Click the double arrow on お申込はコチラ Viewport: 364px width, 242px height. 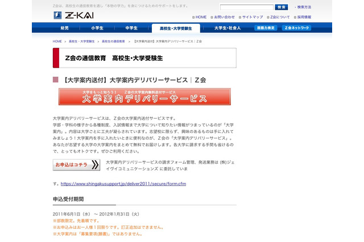point(95,165)
